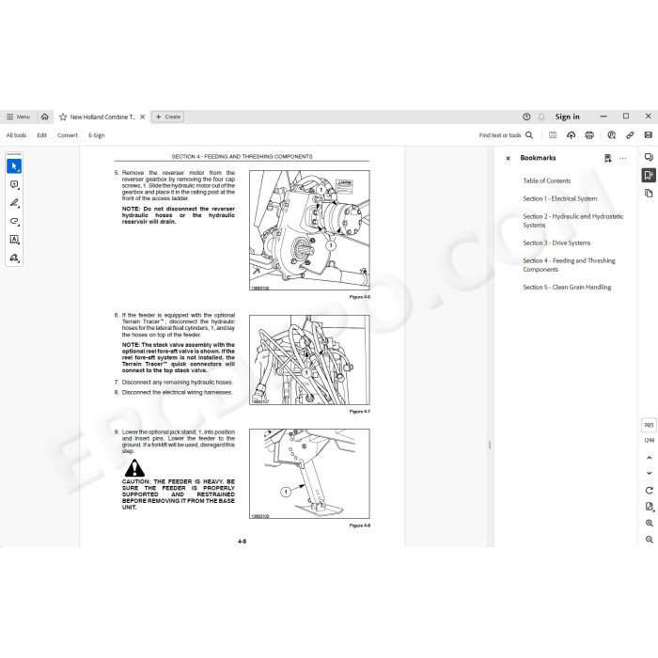Viewport: 658px width, 658px height.
Task: Click the AI assistant icon in toolbar
Action: pyautogui.click(x=611, y=135)
